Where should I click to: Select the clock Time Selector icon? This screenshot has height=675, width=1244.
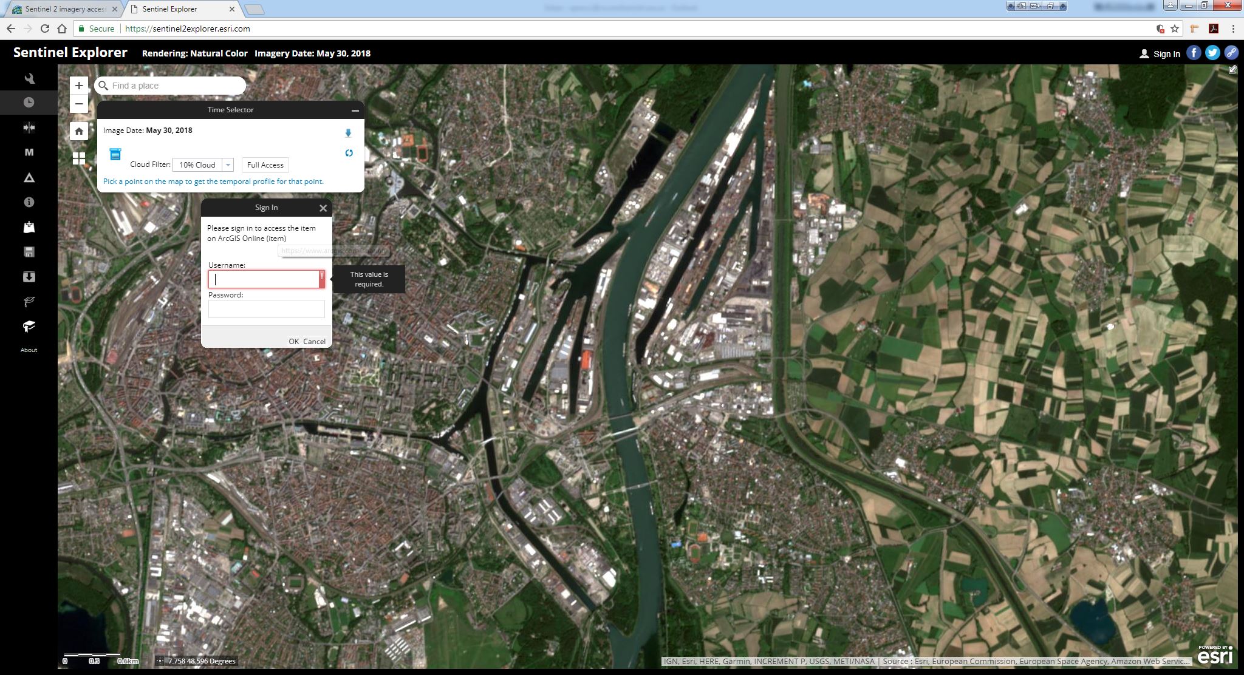click(x=29, y=103)
